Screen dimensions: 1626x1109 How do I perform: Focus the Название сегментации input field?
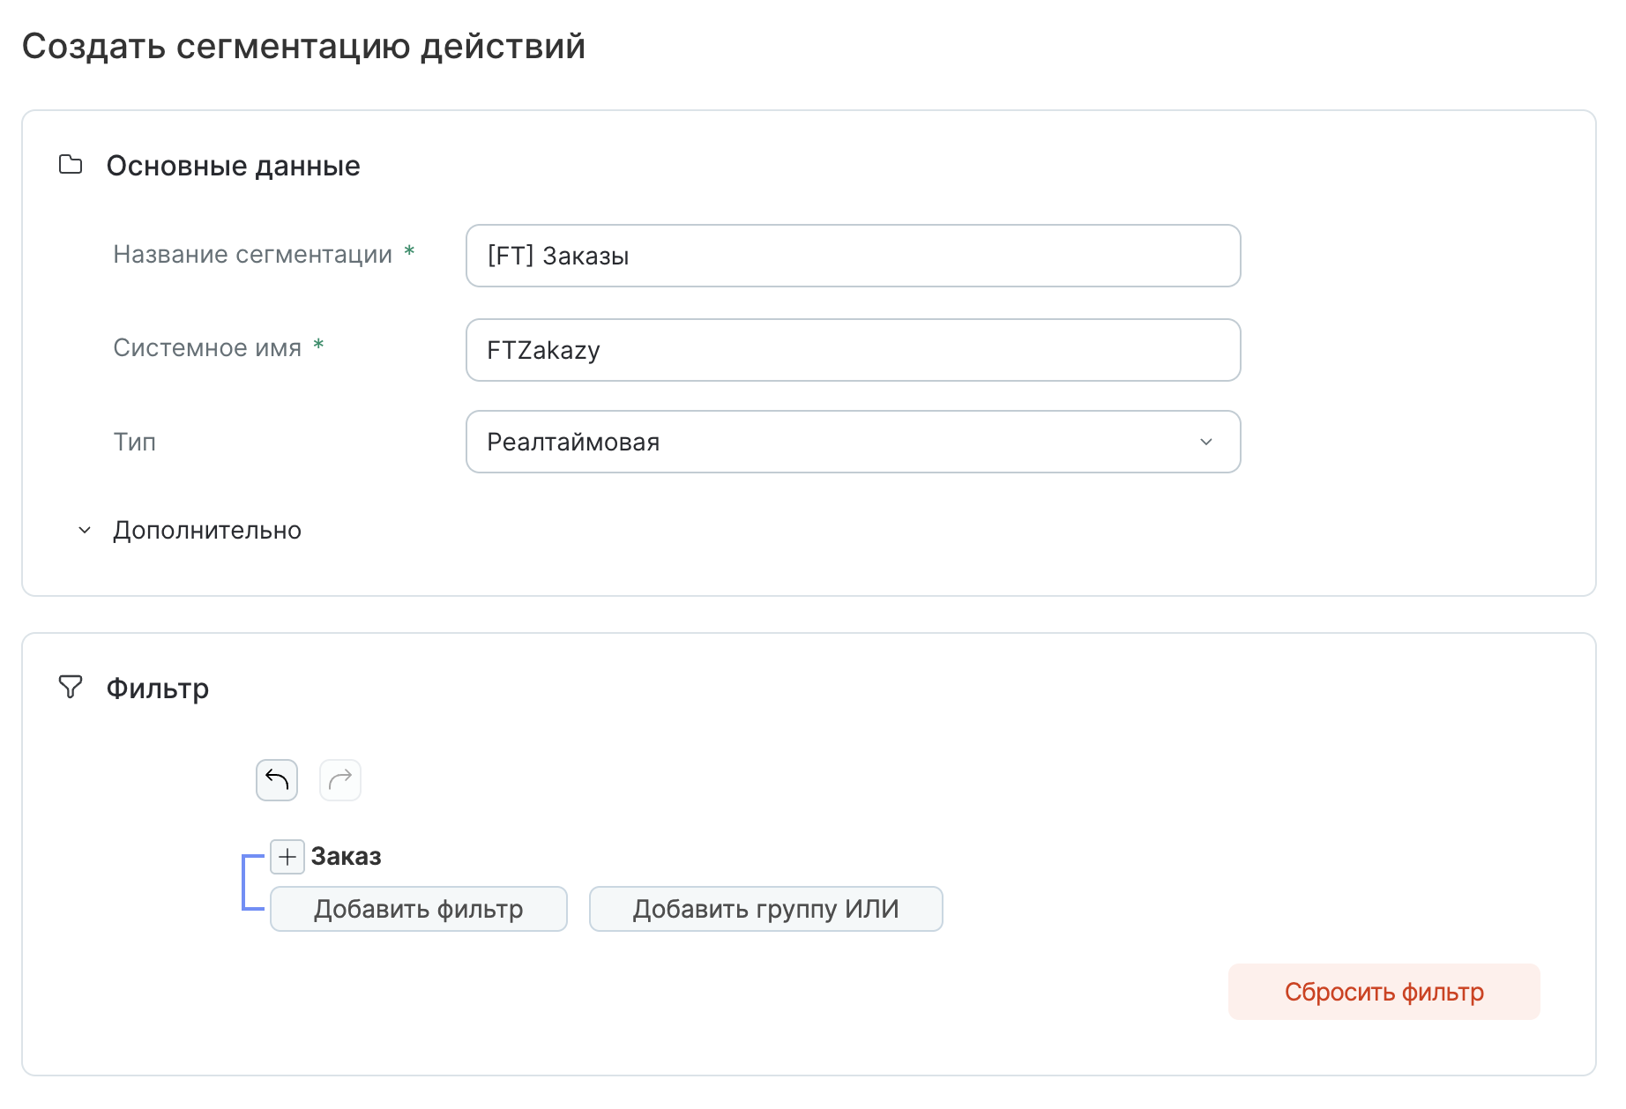853,256
